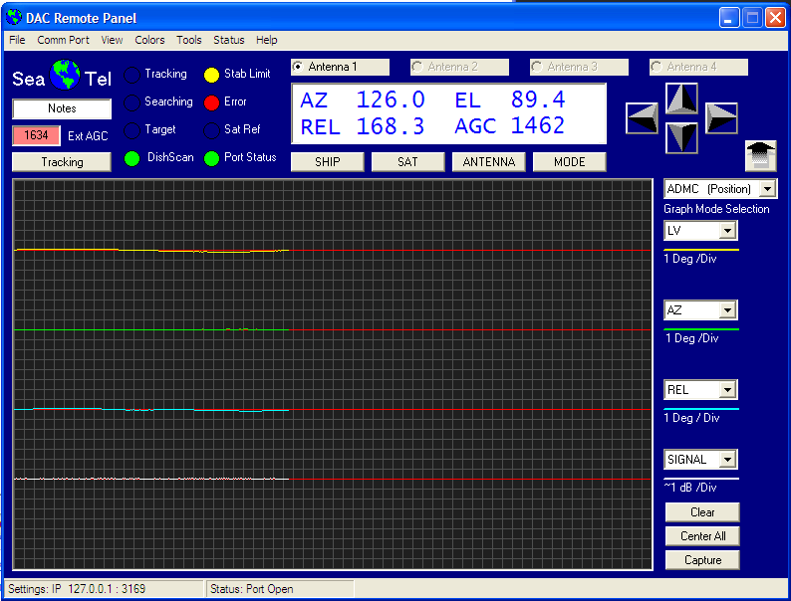The height and width of the screenshot is (601, 791).
Task: Expand the REL trace dropdown
Action: coord(727,390)
